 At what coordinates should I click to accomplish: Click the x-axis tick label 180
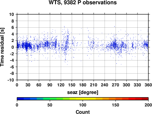83,85
